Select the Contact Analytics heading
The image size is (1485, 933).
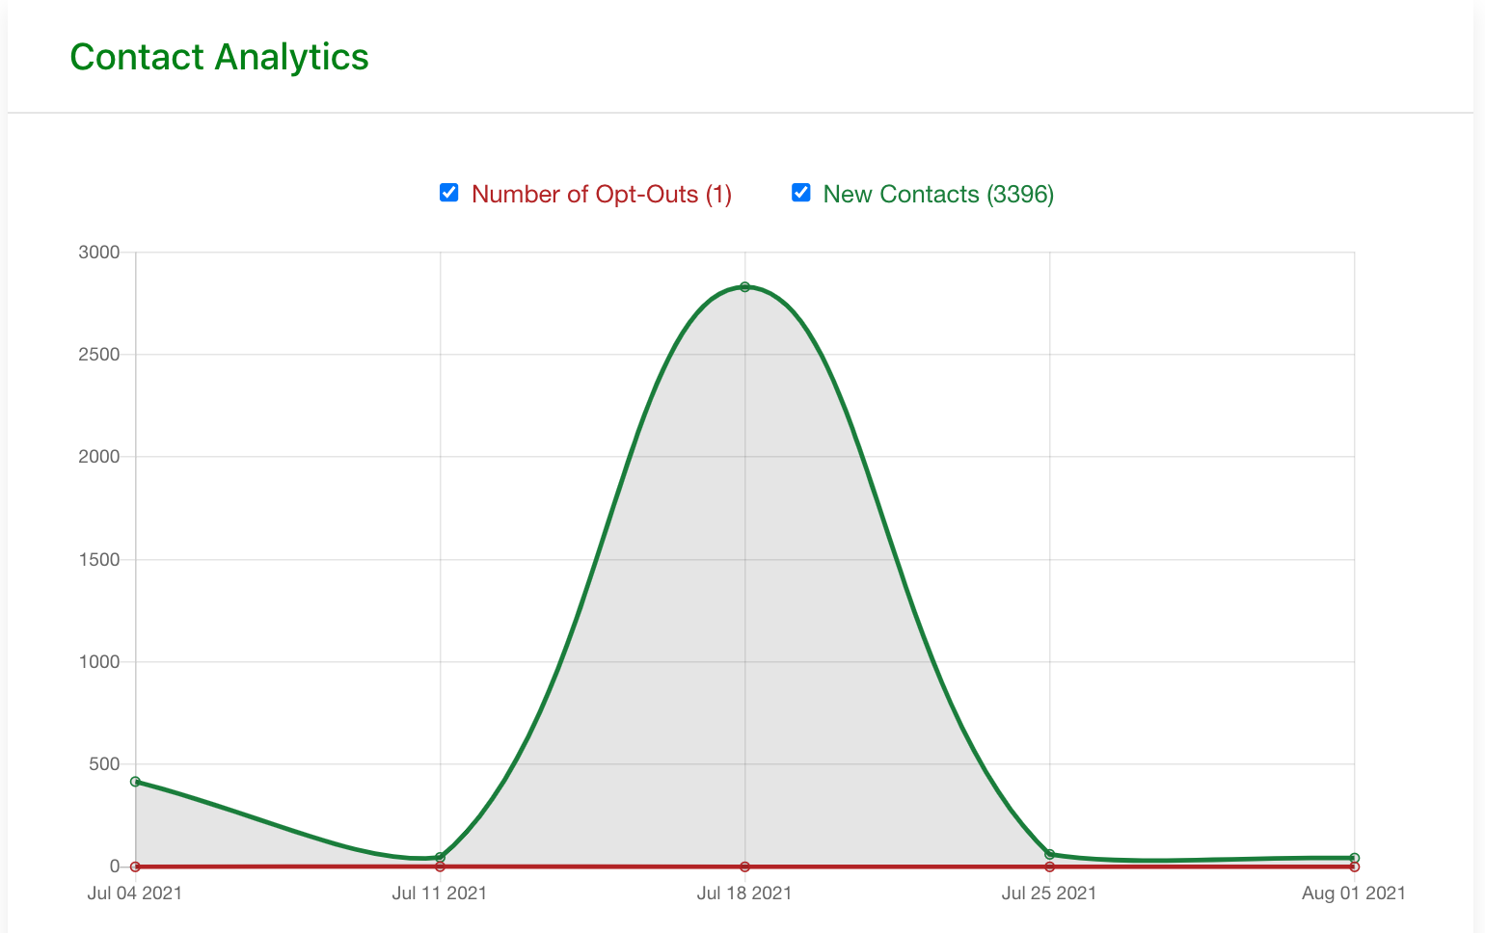pyautogui.click(x=219, y=57)
